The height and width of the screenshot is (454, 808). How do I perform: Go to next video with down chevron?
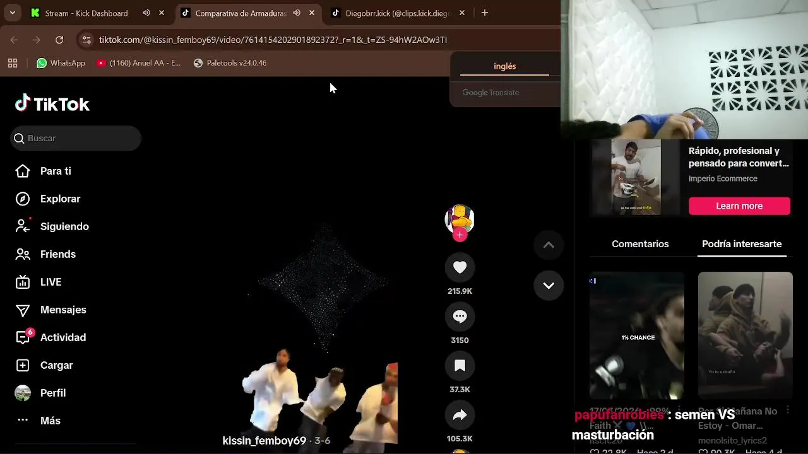pyautogui.click(x=549, y=286)
